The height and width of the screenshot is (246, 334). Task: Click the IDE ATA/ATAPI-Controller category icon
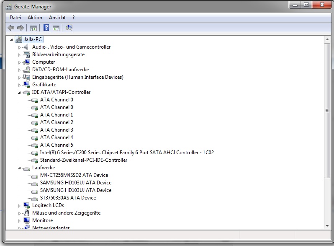coord(27,92)
